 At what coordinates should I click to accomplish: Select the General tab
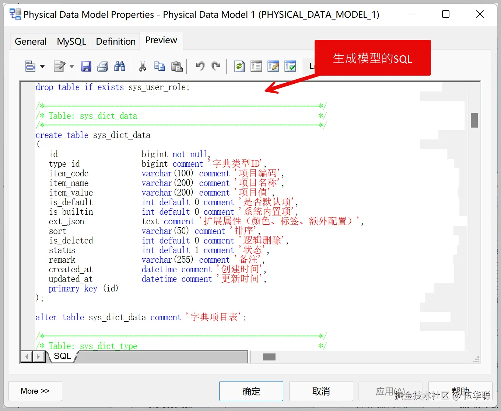[x=30, y=41]
